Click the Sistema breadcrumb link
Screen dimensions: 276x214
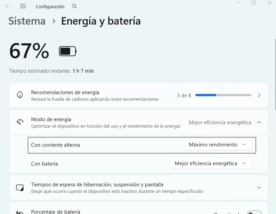point(27,21)
